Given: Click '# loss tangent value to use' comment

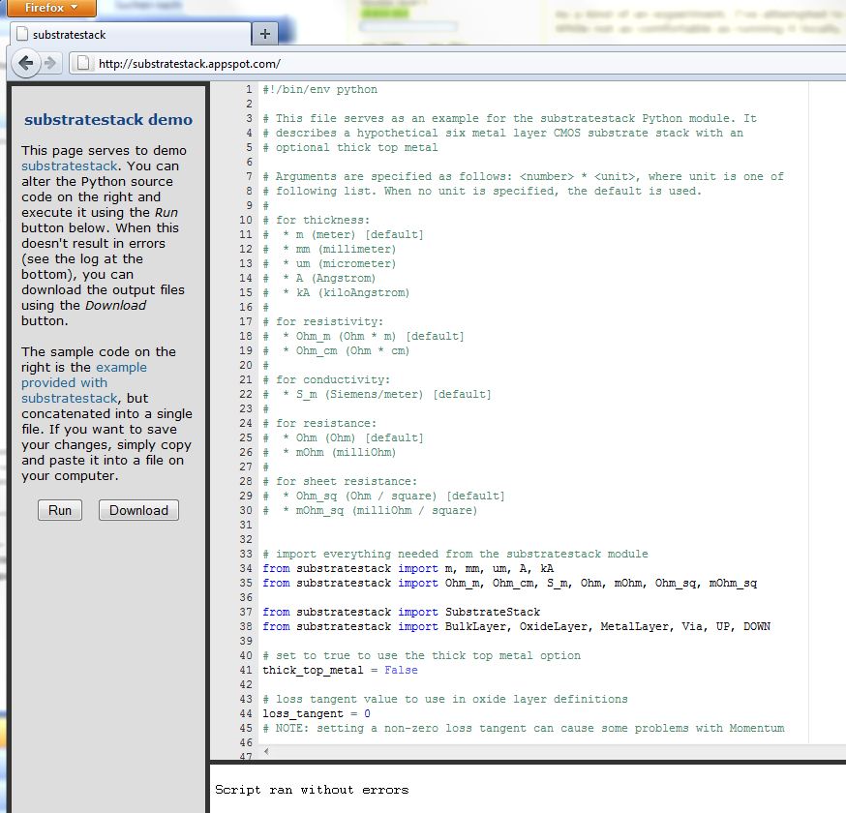Looking at the screenshot, I should 445,699.
